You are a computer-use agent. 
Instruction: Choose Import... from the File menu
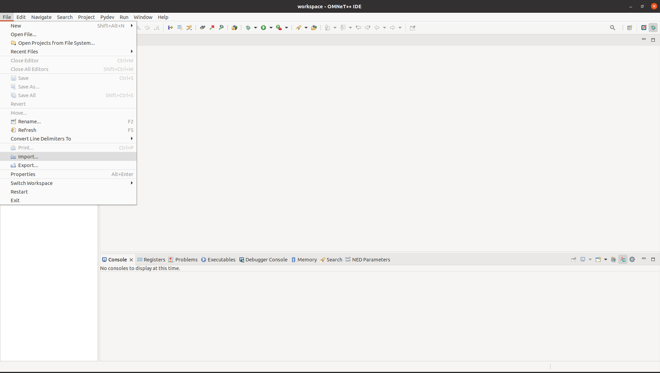(x=68, y=157)
